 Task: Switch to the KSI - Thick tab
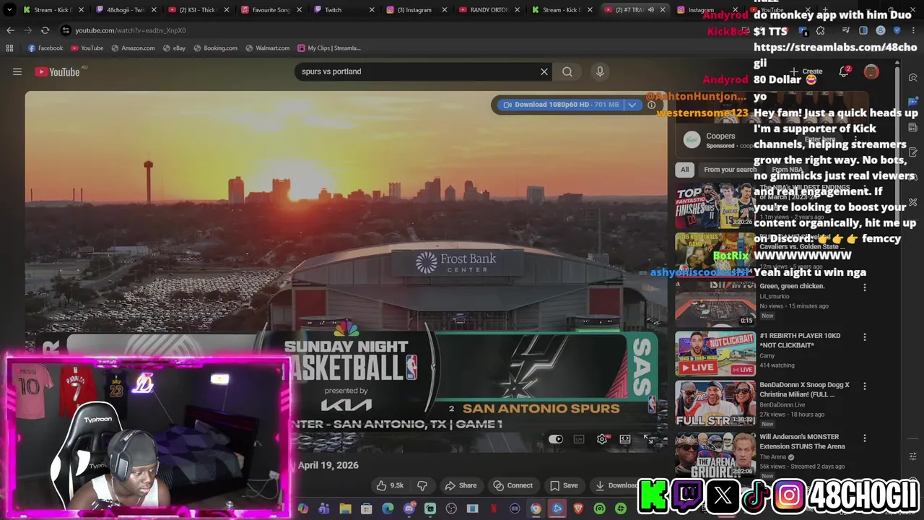click(x=197, y=10)
